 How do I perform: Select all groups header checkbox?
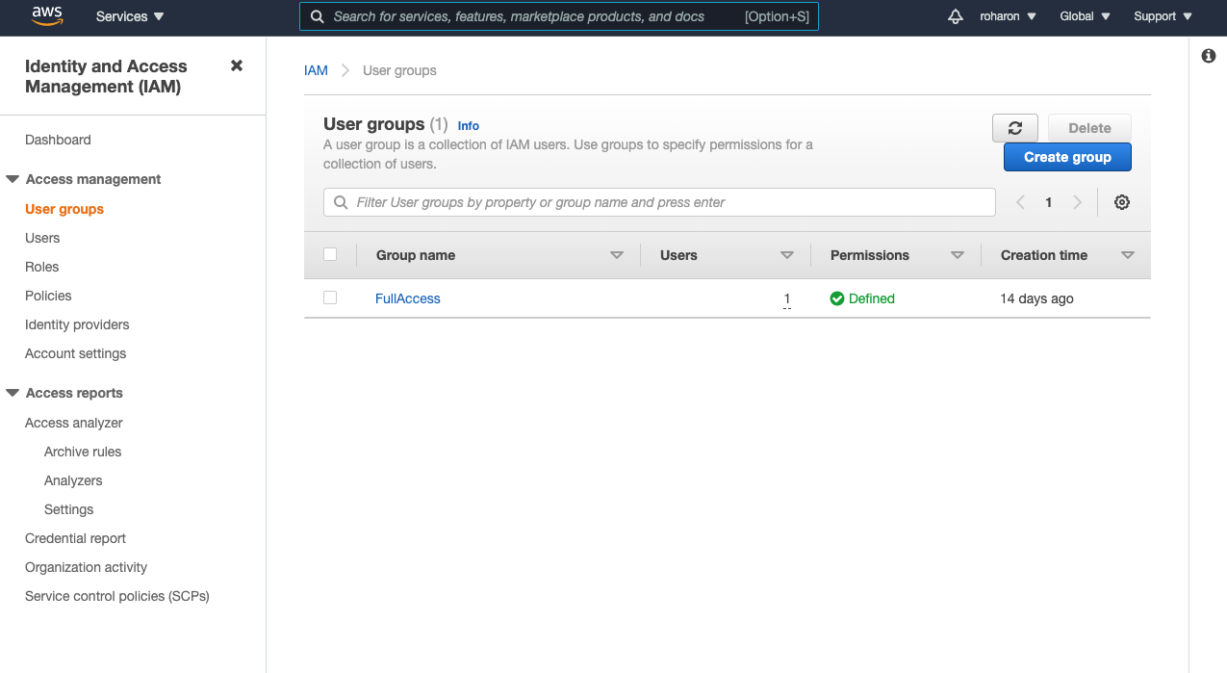pos(330,254)
